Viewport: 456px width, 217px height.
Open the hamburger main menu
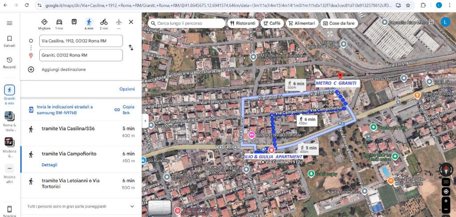pos(9,23)
